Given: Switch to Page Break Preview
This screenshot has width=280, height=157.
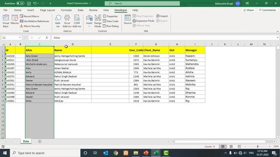Looking at the screenshot, I should [239, 147].
